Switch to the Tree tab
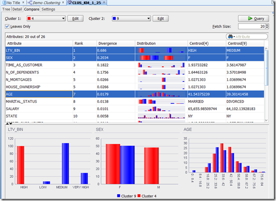 click(x=6, y=9)
